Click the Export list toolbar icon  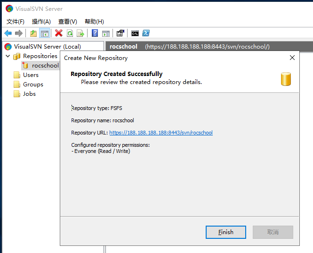tap(80, 33)
